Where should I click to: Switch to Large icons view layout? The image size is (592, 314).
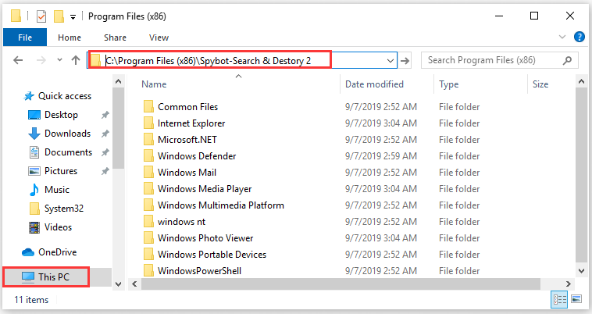[576, 299]
